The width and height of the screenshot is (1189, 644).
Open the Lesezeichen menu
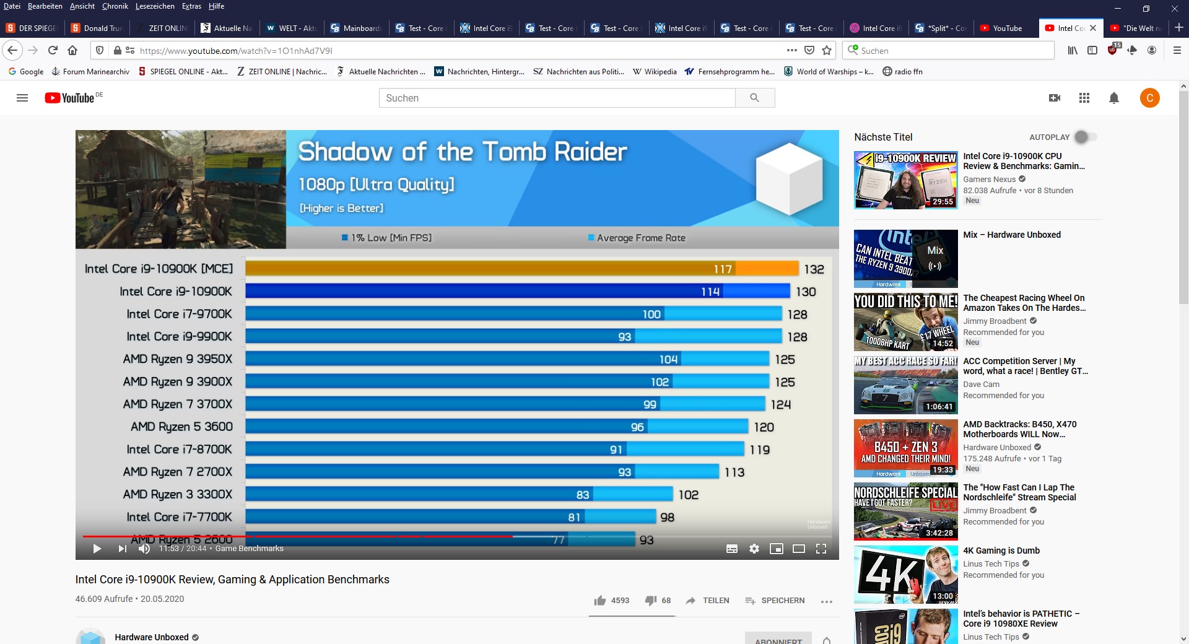pos(155,6)
